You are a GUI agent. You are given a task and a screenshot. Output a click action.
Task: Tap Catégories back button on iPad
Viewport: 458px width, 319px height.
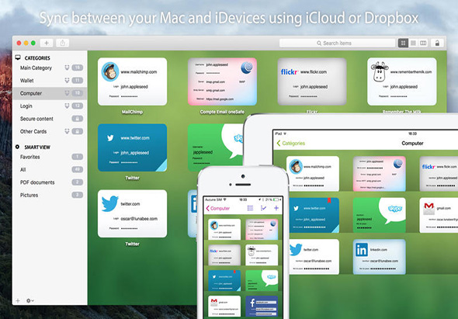(x=290, y=143)
